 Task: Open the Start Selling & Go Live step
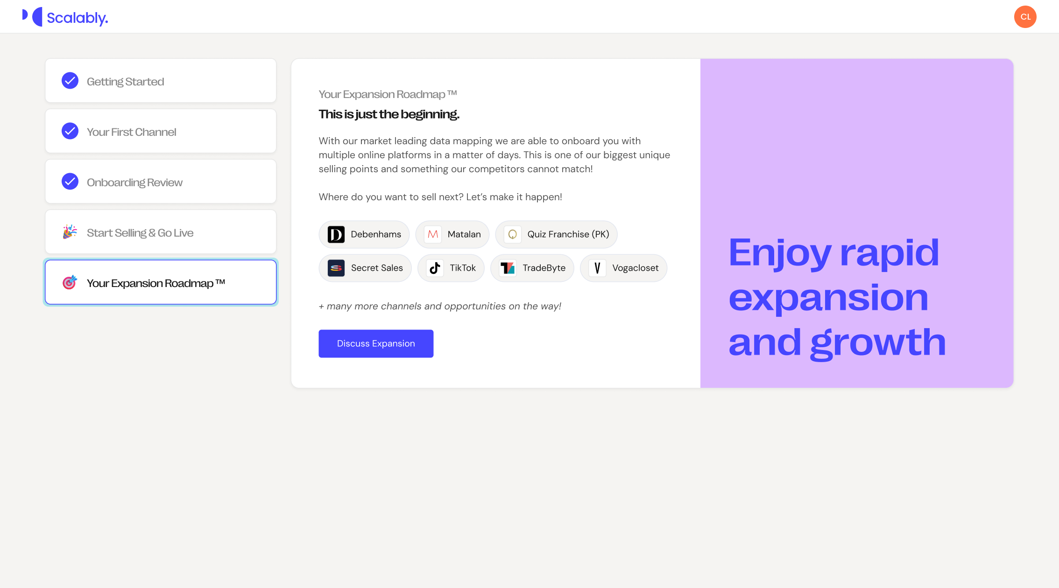click(161, 232)
